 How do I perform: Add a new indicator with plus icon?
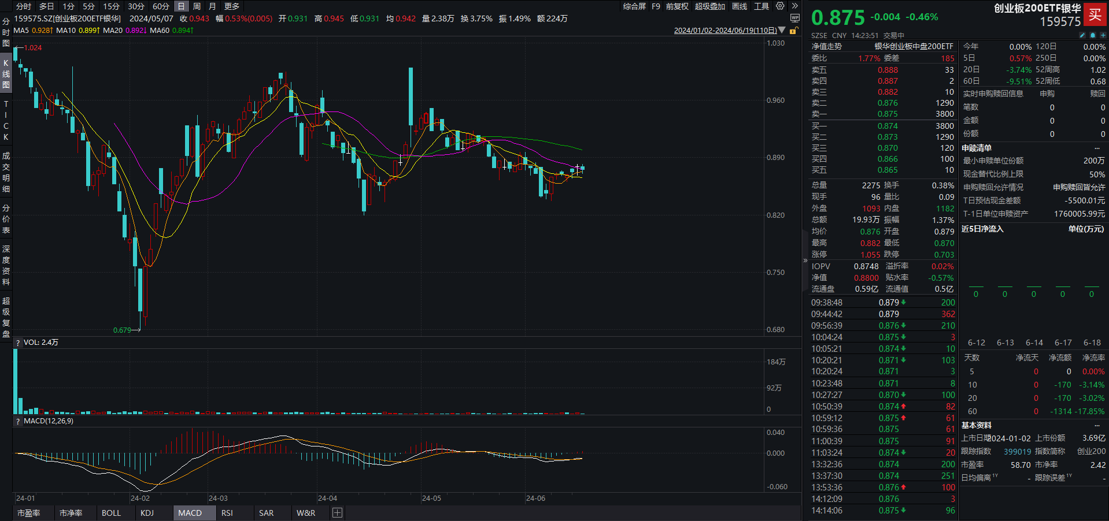338,513
